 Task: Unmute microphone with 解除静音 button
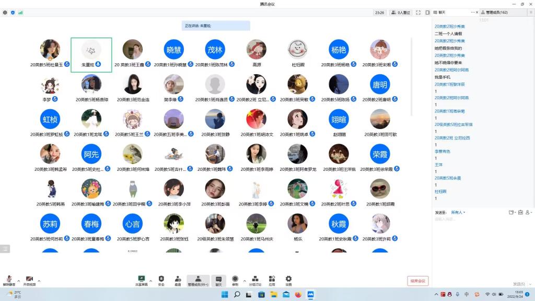tap(9, 281)
